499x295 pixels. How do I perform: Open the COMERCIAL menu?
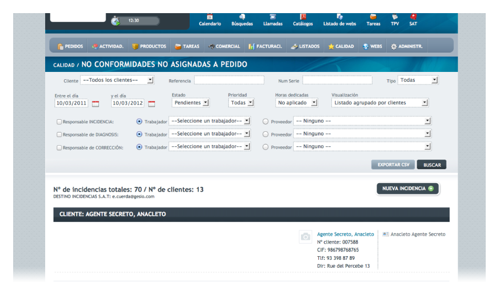224,46
